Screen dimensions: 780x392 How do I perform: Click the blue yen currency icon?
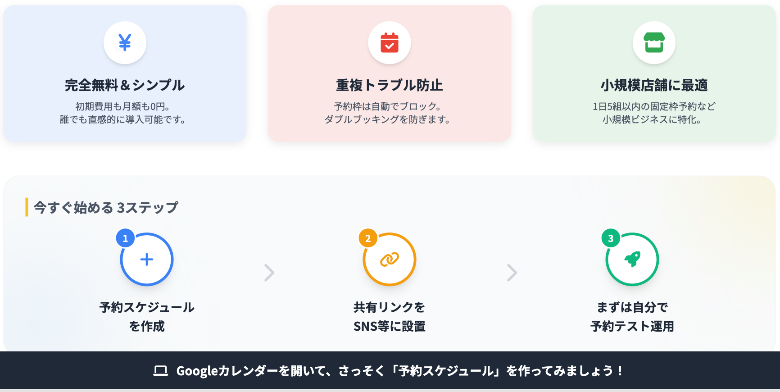(x=125, y=43)
